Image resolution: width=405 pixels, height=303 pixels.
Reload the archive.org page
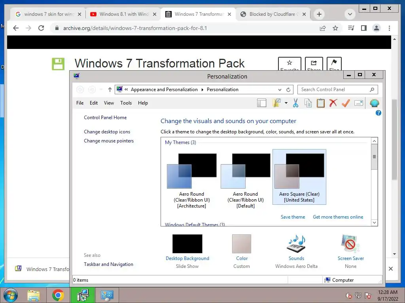[41, 28]
